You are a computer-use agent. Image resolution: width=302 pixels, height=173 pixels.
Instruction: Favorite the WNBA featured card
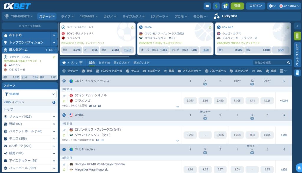pos(210,27)
